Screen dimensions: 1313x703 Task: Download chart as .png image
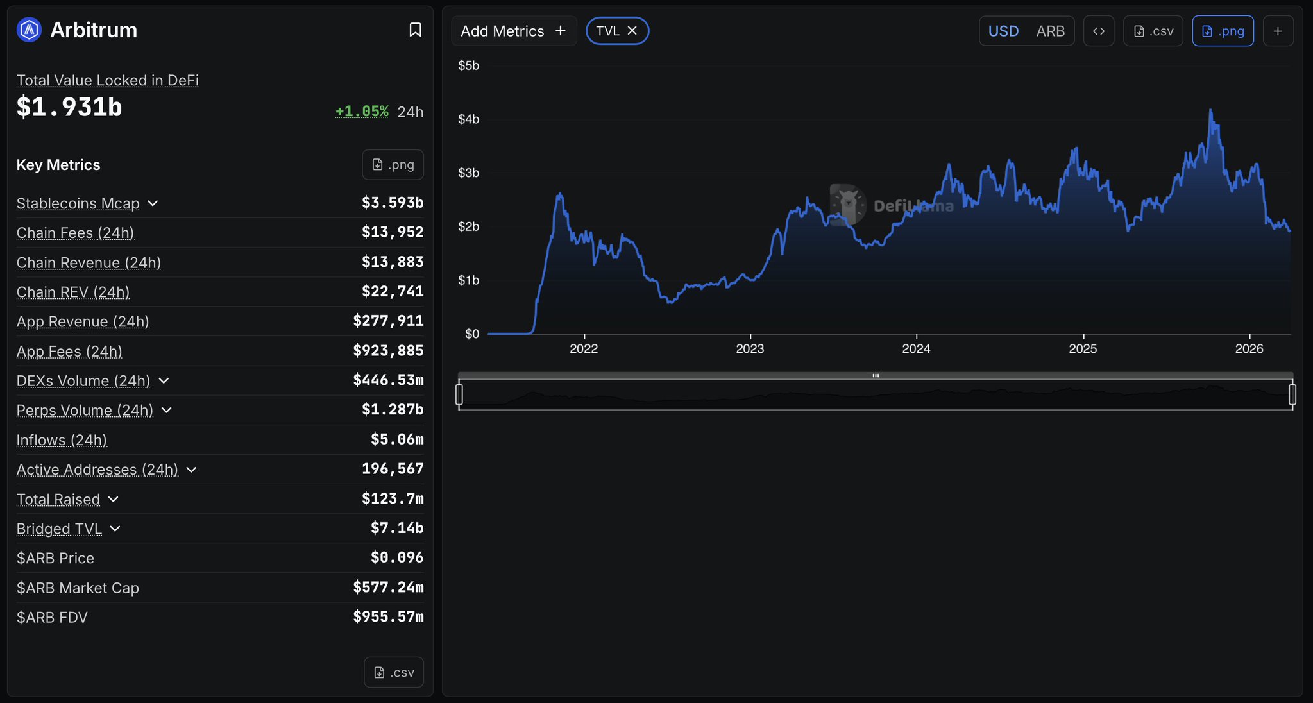click(1223, 31)
